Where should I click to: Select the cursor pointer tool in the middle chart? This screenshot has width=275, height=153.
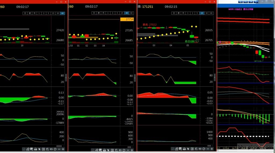click(x=108, y=149)
